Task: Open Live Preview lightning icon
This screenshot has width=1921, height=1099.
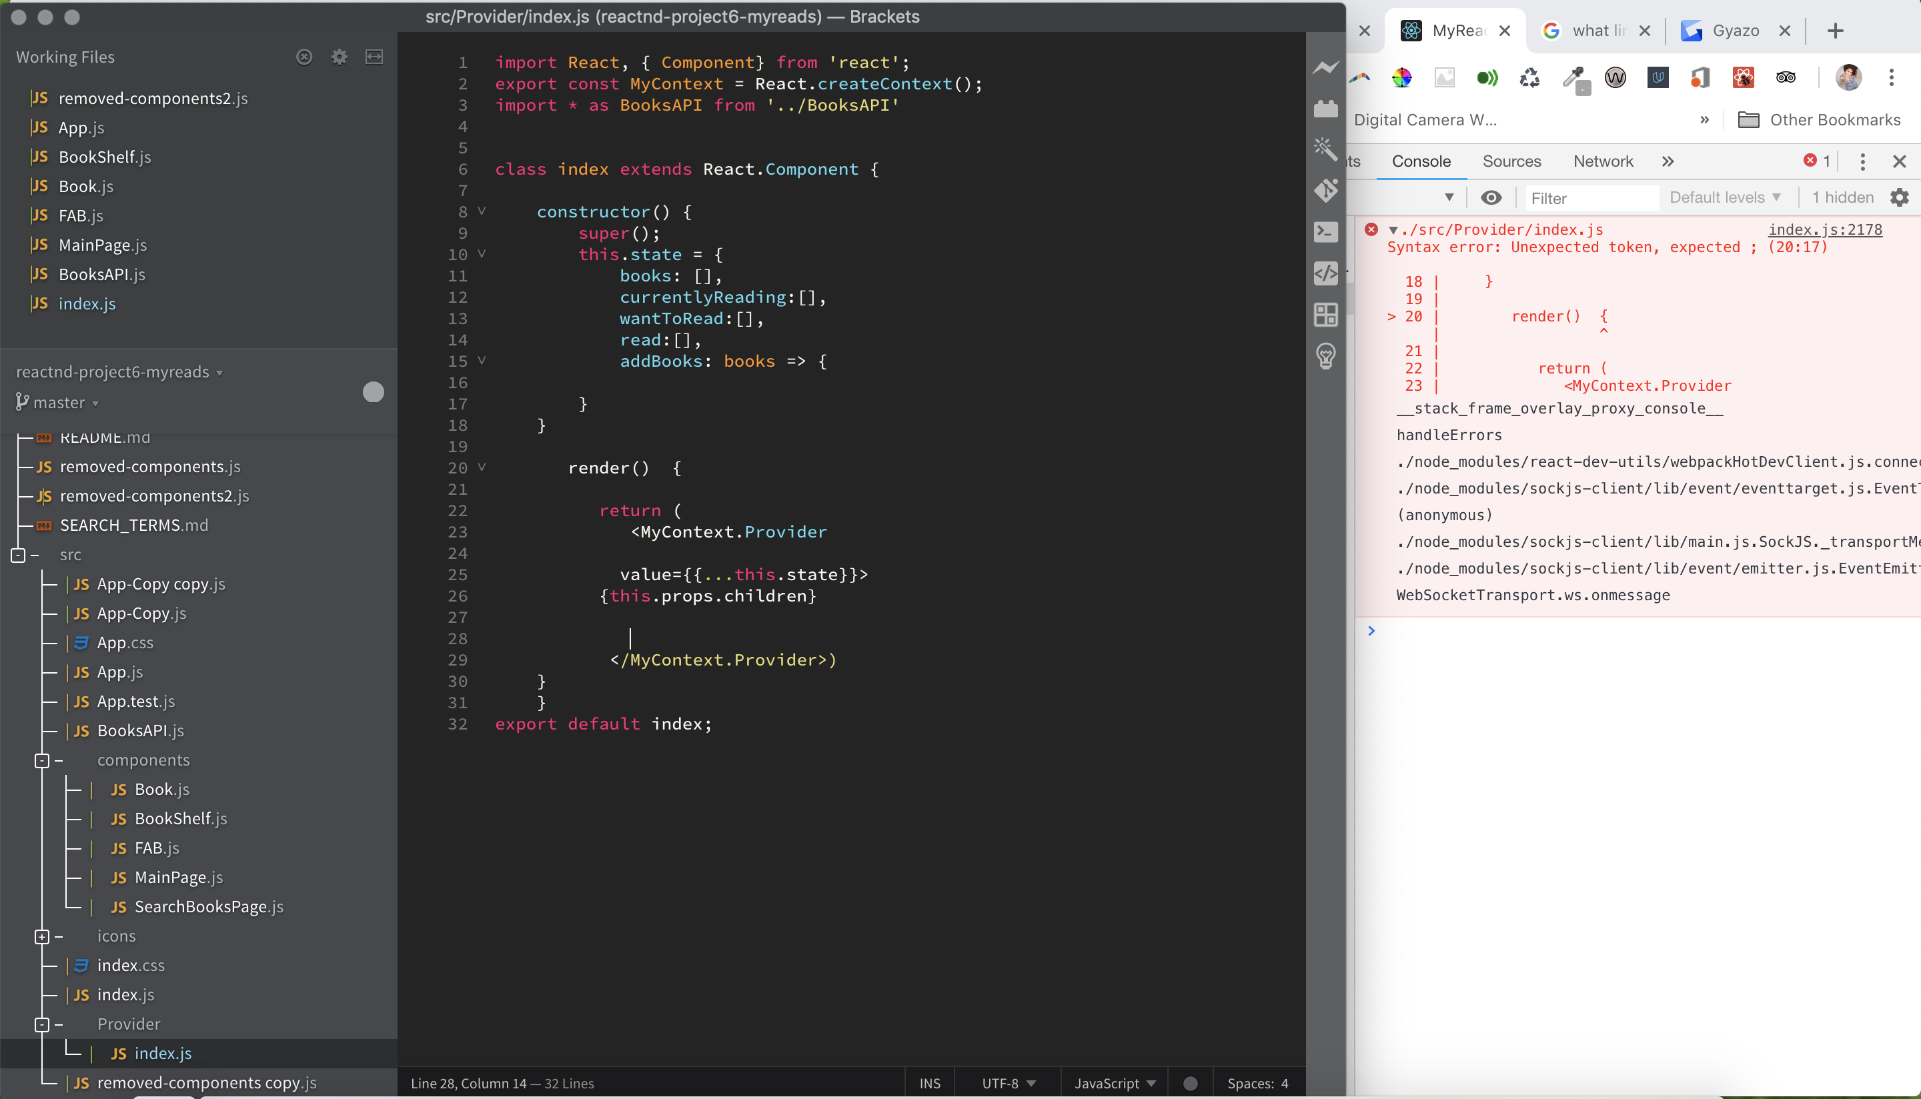Action: coord(1325,68)
